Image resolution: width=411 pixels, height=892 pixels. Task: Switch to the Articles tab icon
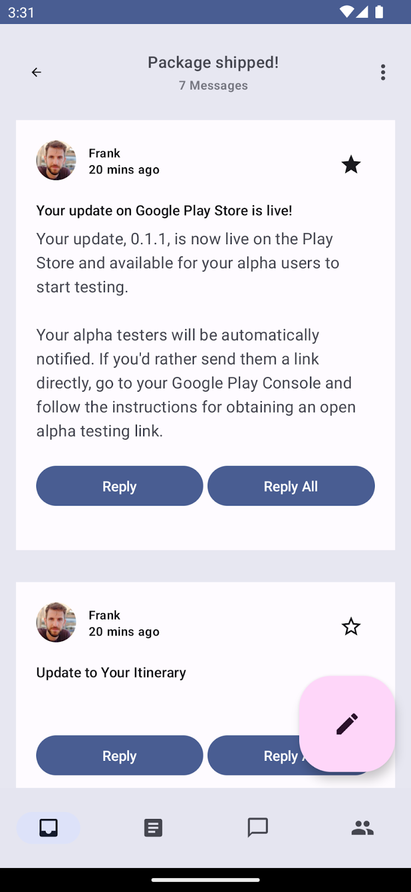(x=153, y=828)
